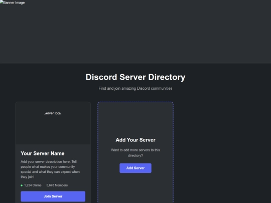Click the Server Icon image placeholder
This screenshot has width=271, height=203.
click(53, 113)
